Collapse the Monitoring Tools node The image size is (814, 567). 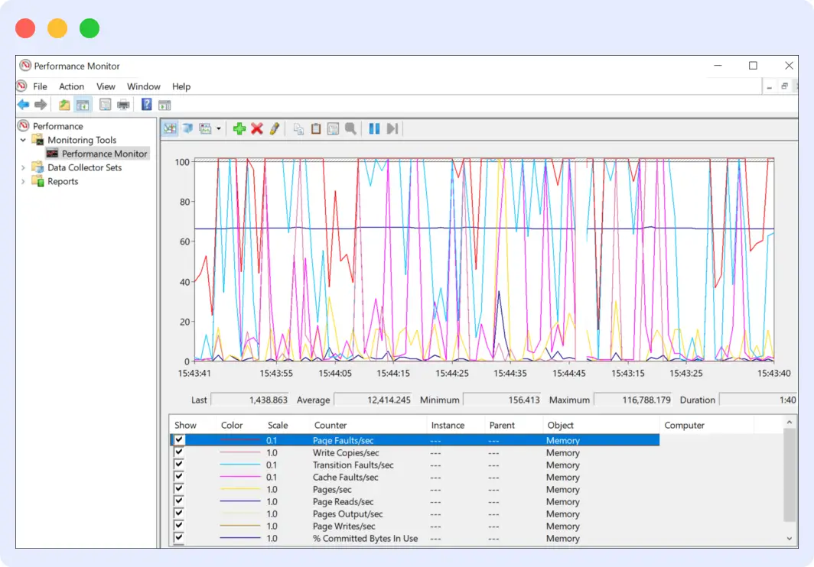[x=24, y=139]
